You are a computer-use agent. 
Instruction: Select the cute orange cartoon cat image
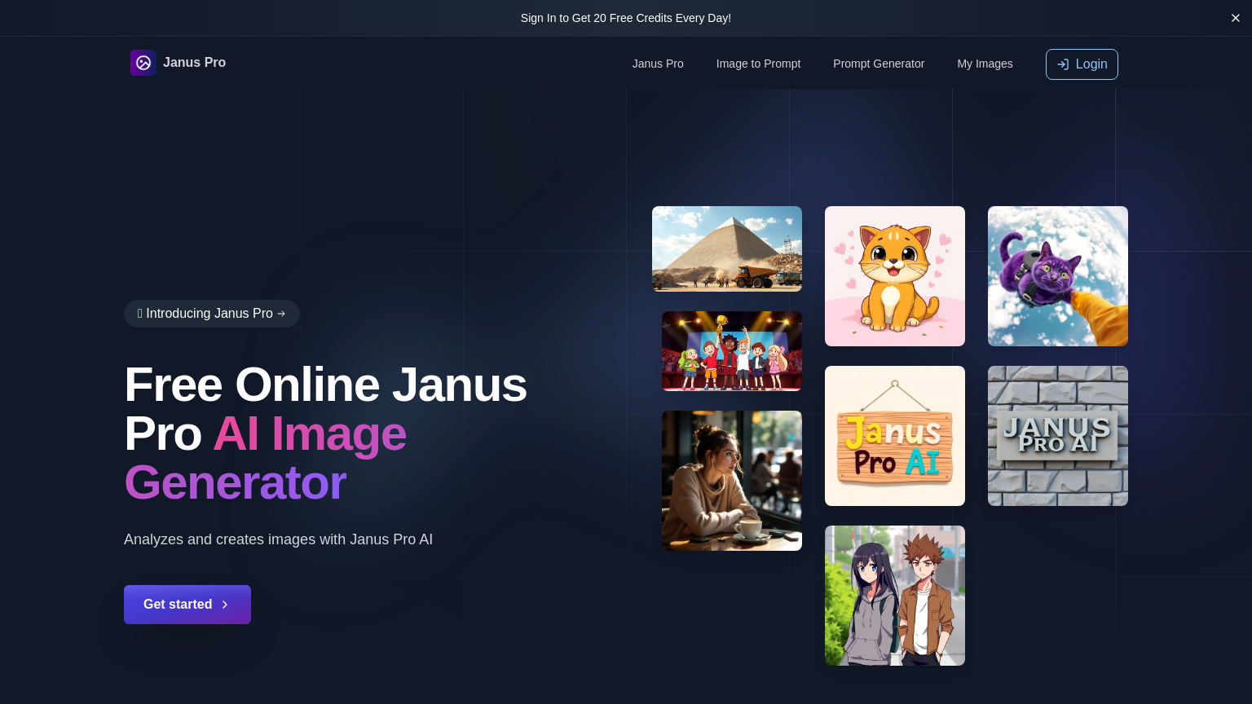pos(895,275)
